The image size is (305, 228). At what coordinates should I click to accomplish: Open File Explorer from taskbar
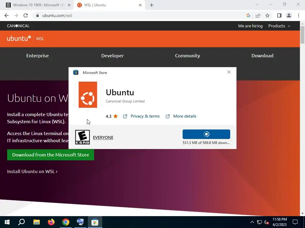[36, 222]
